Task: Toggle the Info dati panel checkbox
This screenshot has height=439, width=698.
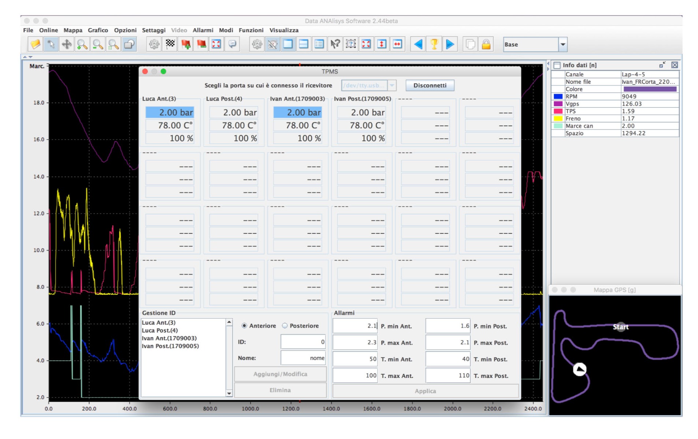Action: (x=557, y=65)
